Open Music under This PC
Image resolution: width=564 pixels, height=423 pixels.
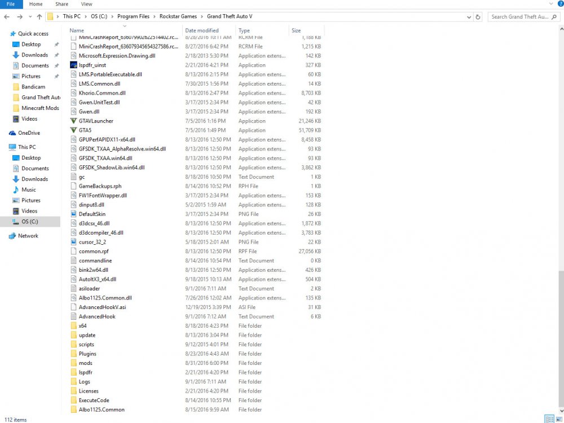28,190
